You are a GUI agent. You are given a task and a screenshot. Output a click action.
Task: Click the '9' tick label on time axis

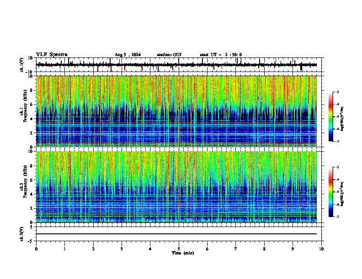pos(293,249)
